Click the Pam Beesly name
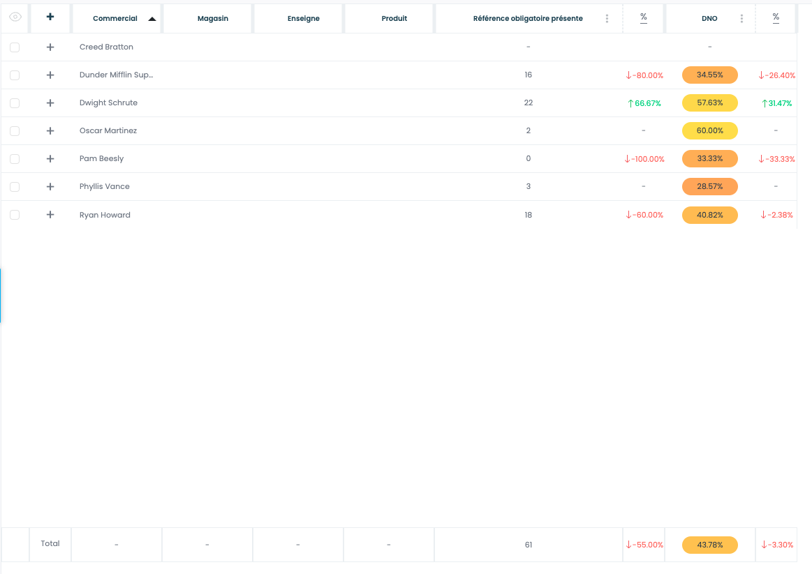812x574 pixels. (101, 159)
